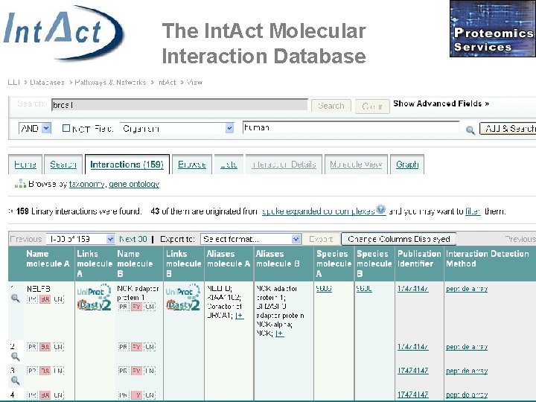Click the PR badge in row 3 molecule B
The image size is (536, 402).
point(124,371)
